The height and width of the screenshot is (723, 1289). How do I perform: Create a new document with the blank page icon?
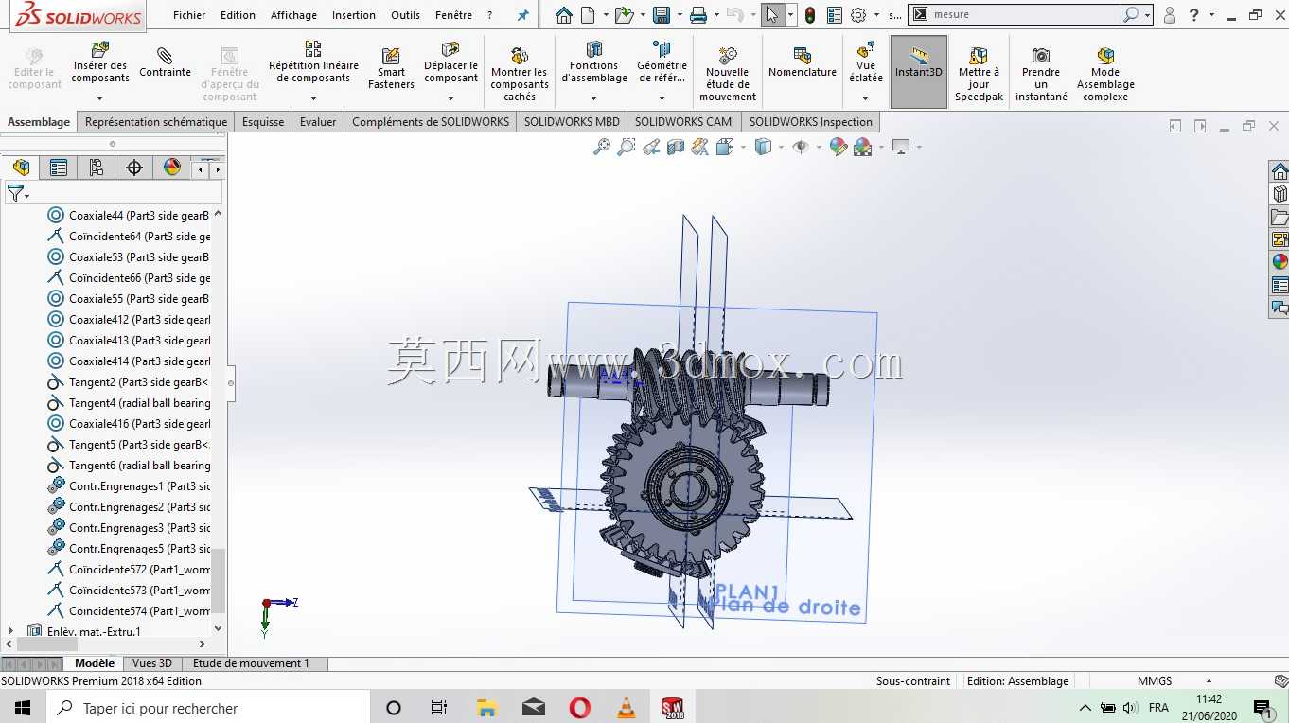[x=588, y=15]
